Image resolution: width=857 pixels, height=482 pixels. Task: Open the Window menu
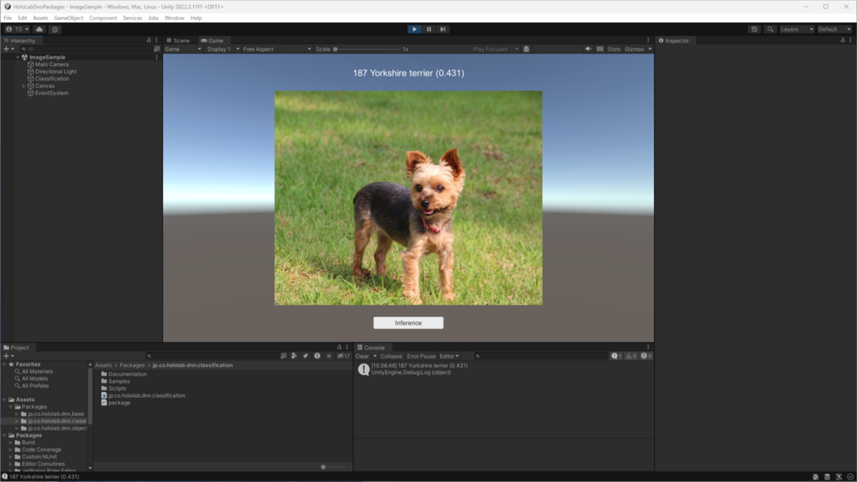174,18
